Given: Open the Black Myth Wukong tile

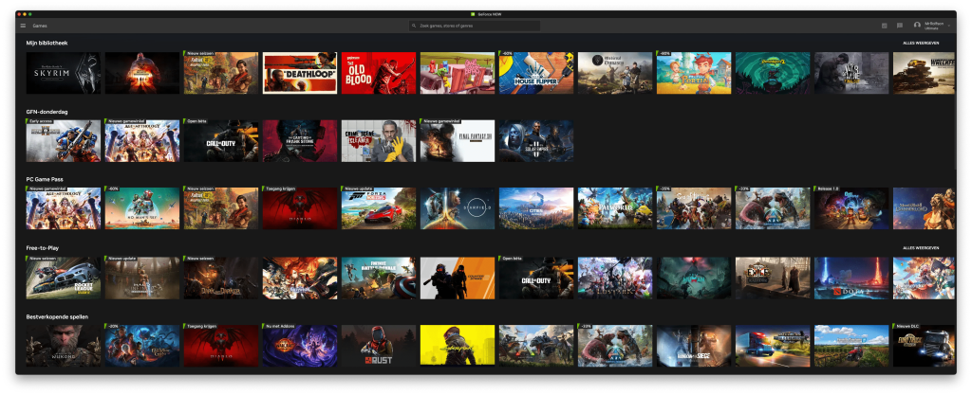Looking at the screenshot, I should point(64,346).
